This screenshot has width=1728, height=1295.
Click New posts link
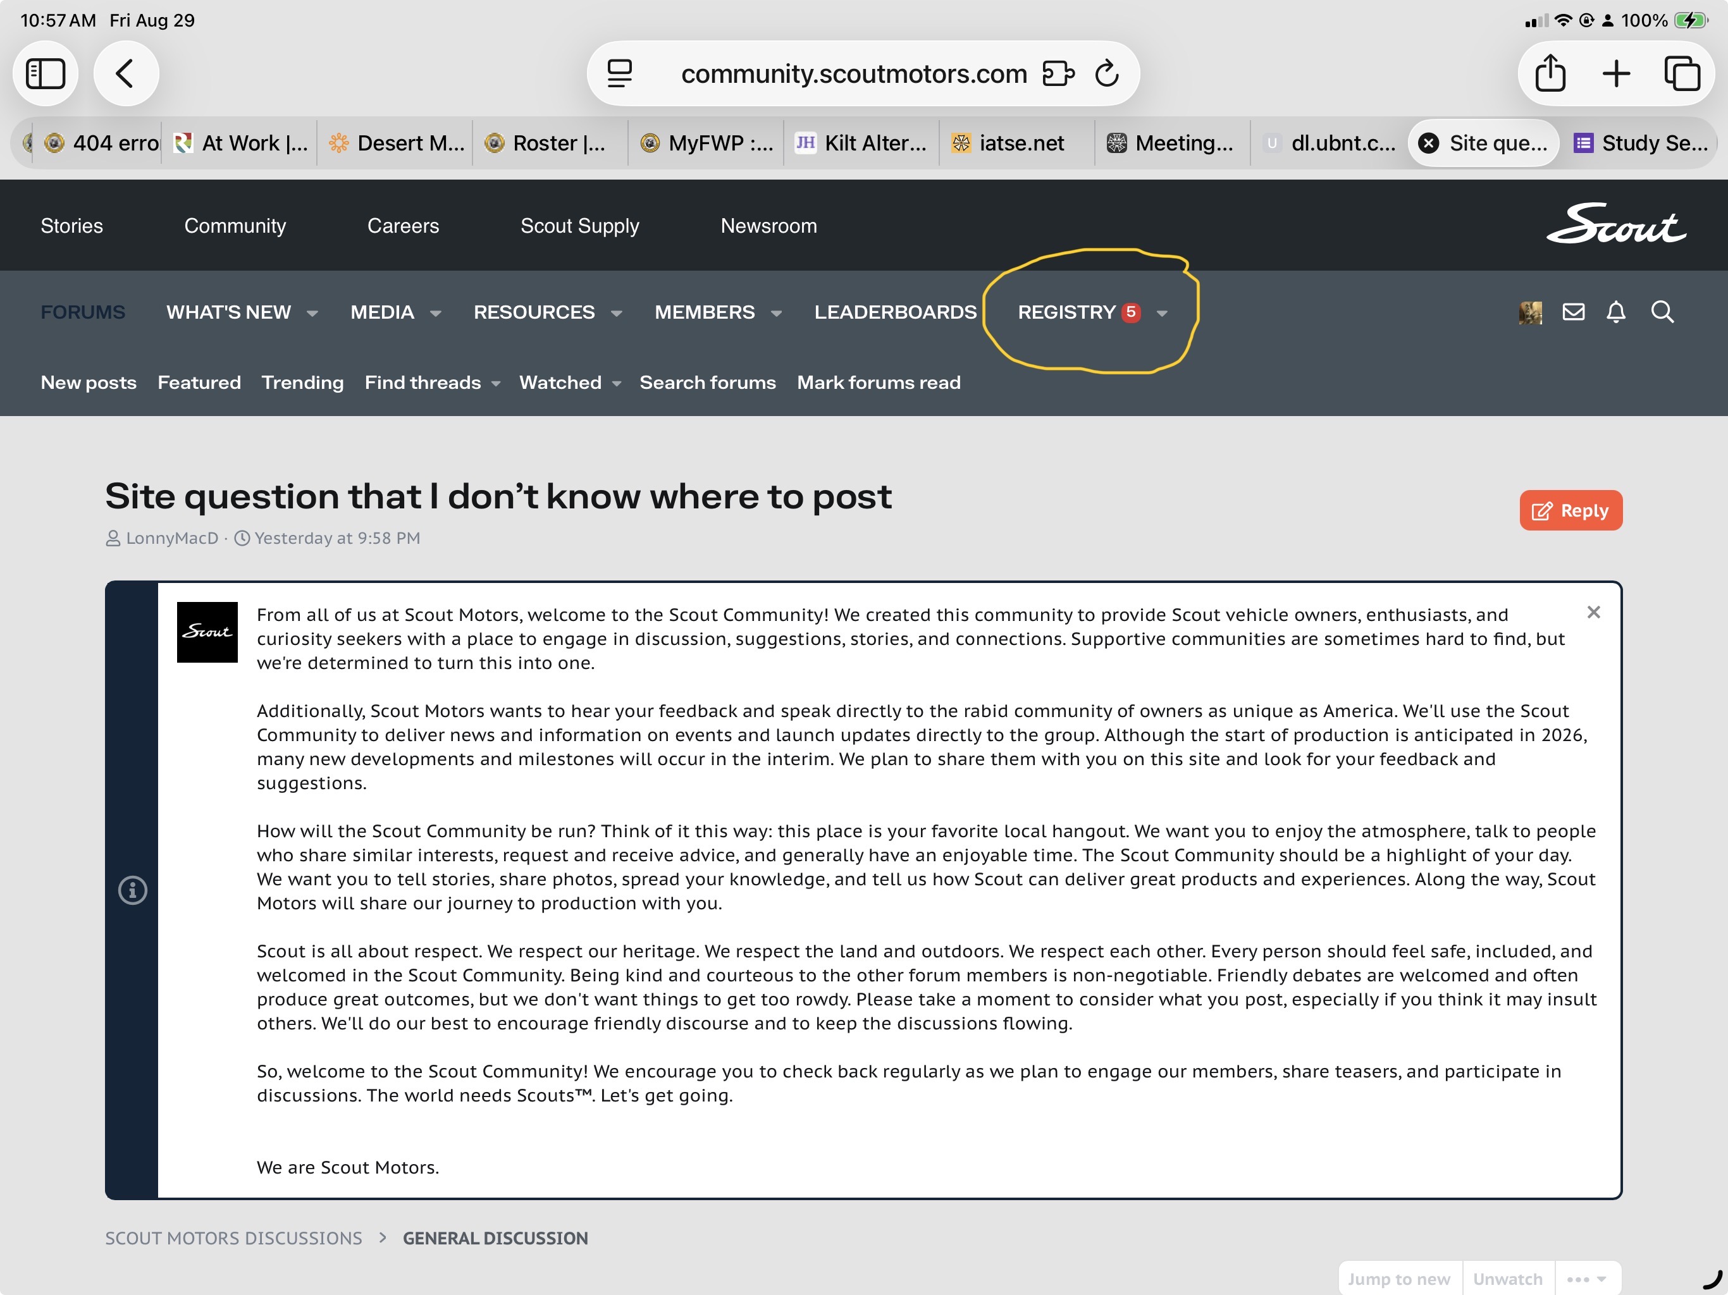pyautogui.click(x=89, y=383)
